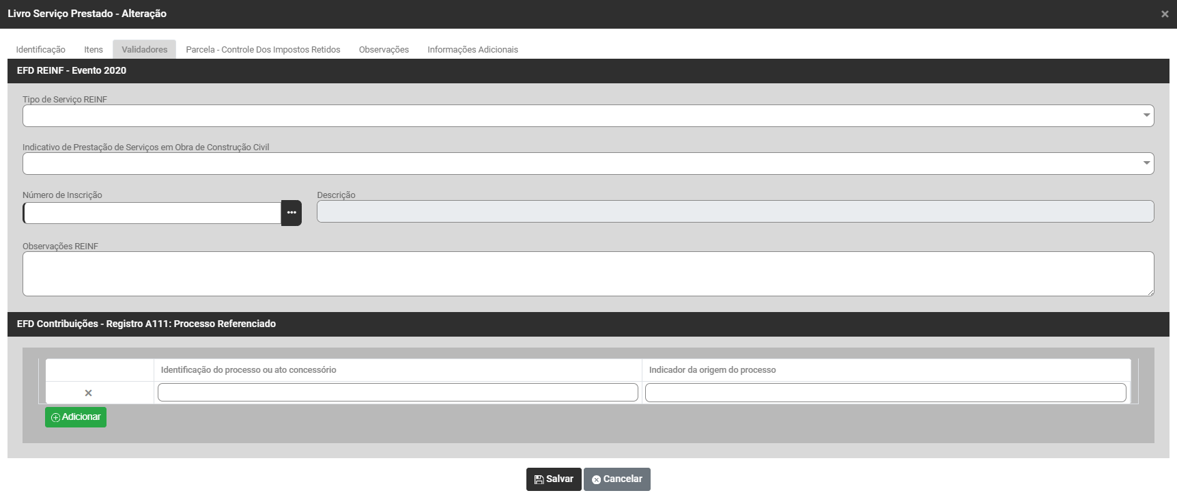Click the Tipo de Serviço REINF label
Screen dimensions: 1177x493
65,100
